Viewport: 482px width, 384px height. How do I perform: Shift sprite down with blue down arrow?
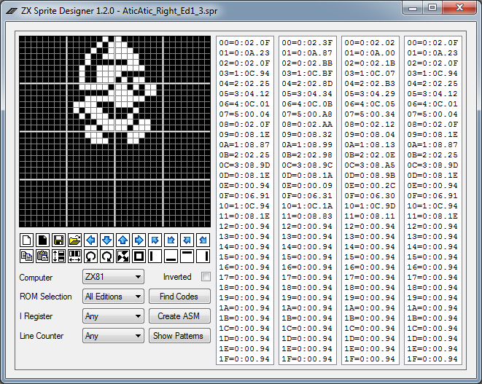click(x=106, y=240)
